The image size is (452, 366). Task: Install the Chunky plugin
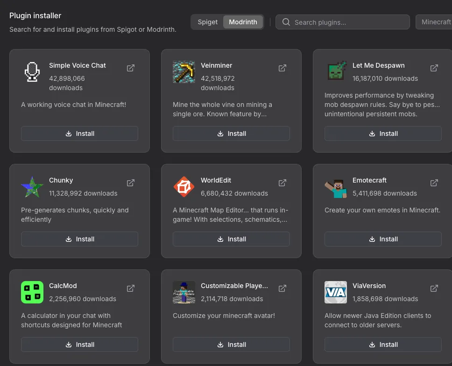click(x=79, y=239)
